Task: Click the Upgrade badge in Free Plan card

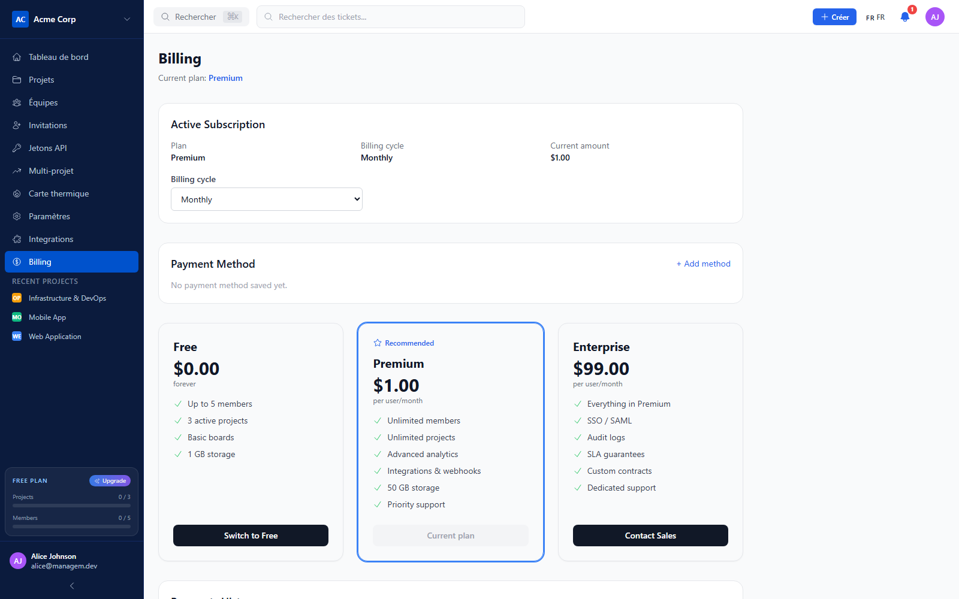Action: click(x=110, y=480)
